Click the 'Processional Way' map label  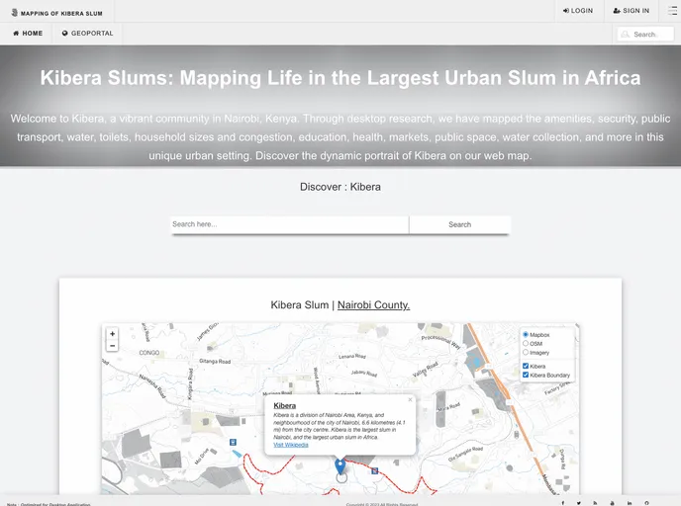coord(440,341)
